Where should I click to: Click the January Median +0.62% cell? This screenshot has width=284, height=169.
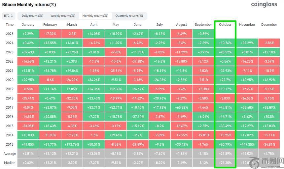(28, 162)
